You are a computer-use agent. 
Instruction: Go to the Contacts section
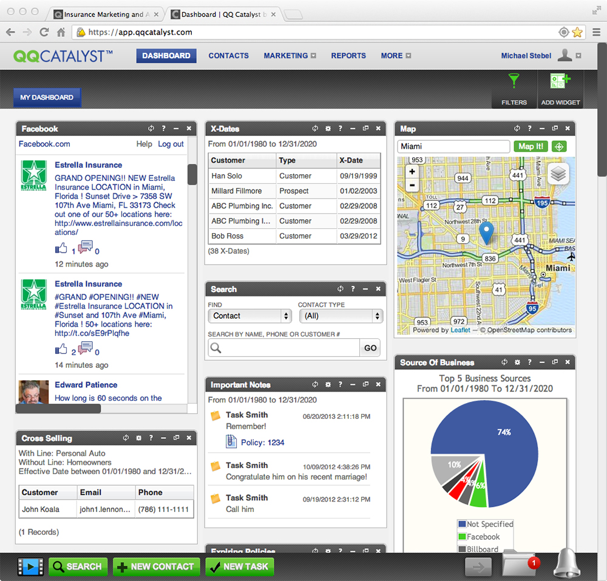point(228,56)
